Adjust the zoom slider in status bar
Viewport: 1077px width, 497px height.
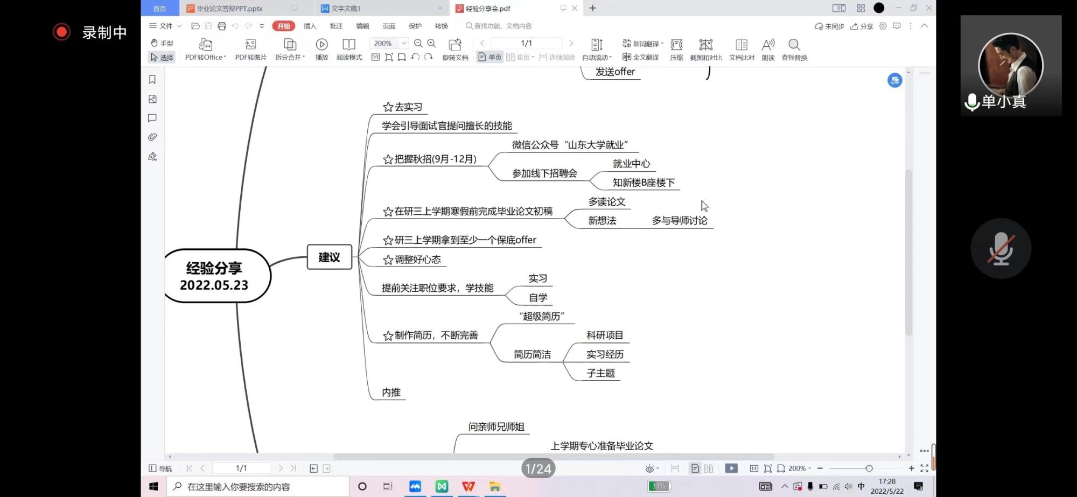point(869,468)
